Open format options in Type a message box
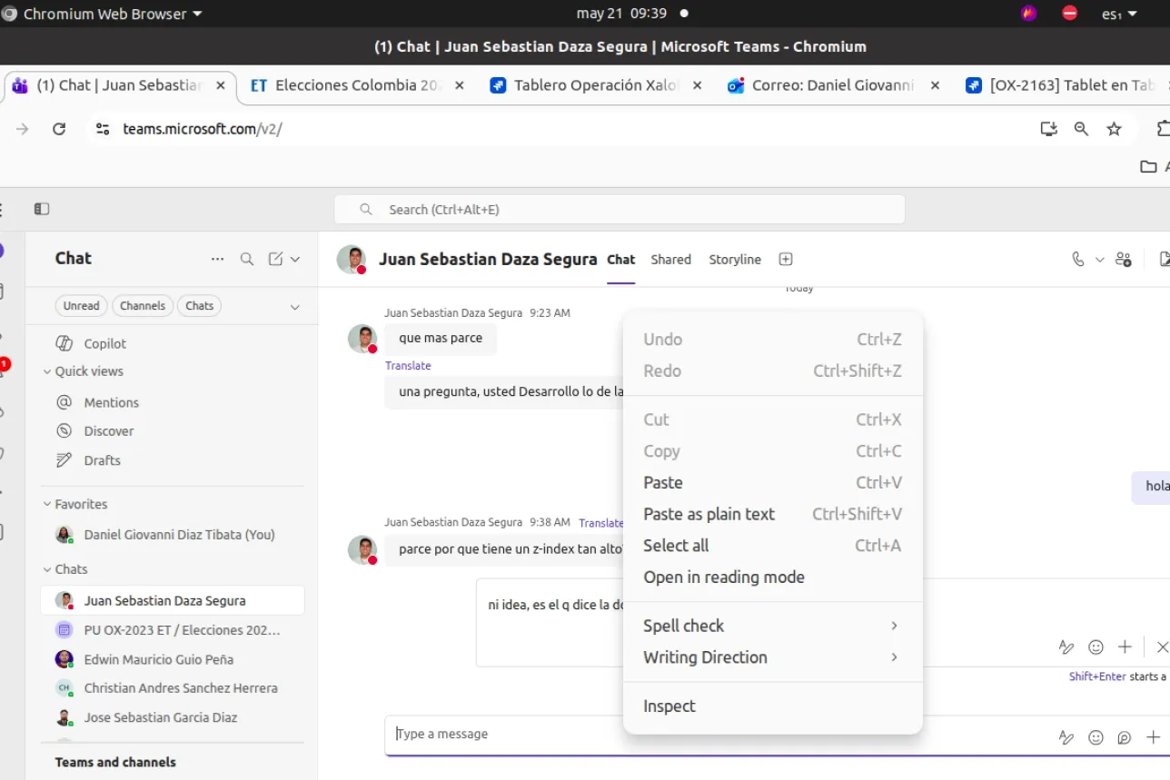The image size is (1170, 780). [x=1066, y=737]
